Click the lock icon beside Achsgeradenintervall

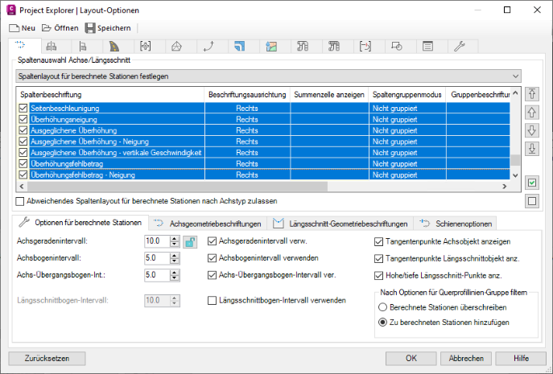(x=190, y=241)
